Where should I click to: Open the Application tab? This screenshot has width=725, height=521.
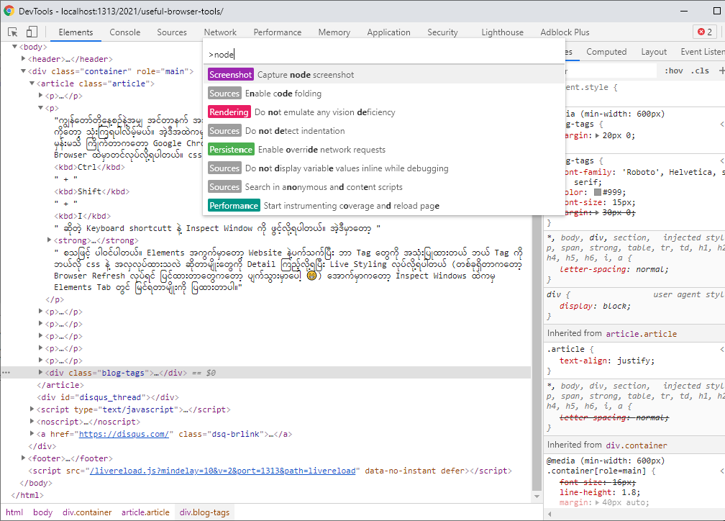click(388, 32)
